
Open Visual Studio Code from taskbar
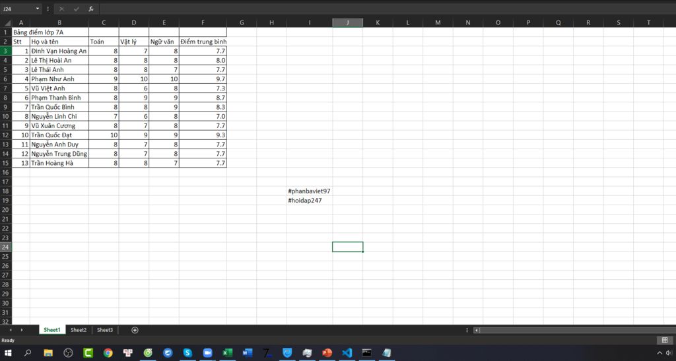(x=347, y=353)
